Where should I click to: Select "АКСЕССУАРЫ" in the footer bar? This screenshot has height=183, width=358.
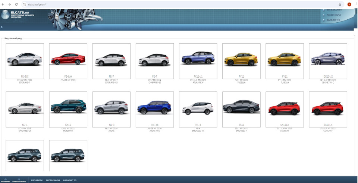[53, 180]
